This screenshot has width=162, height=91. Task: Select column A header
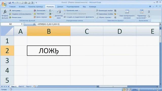pyautogui.click(x=21, y=31)
